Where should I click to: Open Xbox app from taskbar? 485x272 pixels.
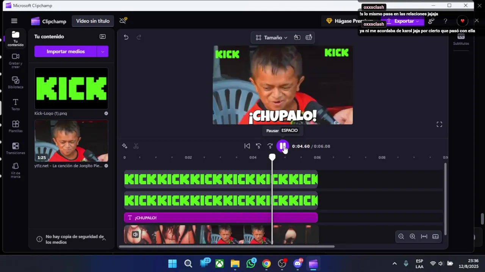219,264
